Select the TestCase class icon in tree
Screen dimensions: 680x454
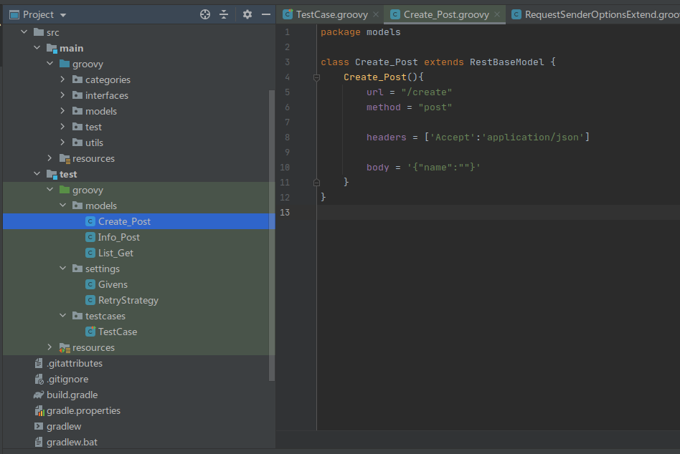90,332
